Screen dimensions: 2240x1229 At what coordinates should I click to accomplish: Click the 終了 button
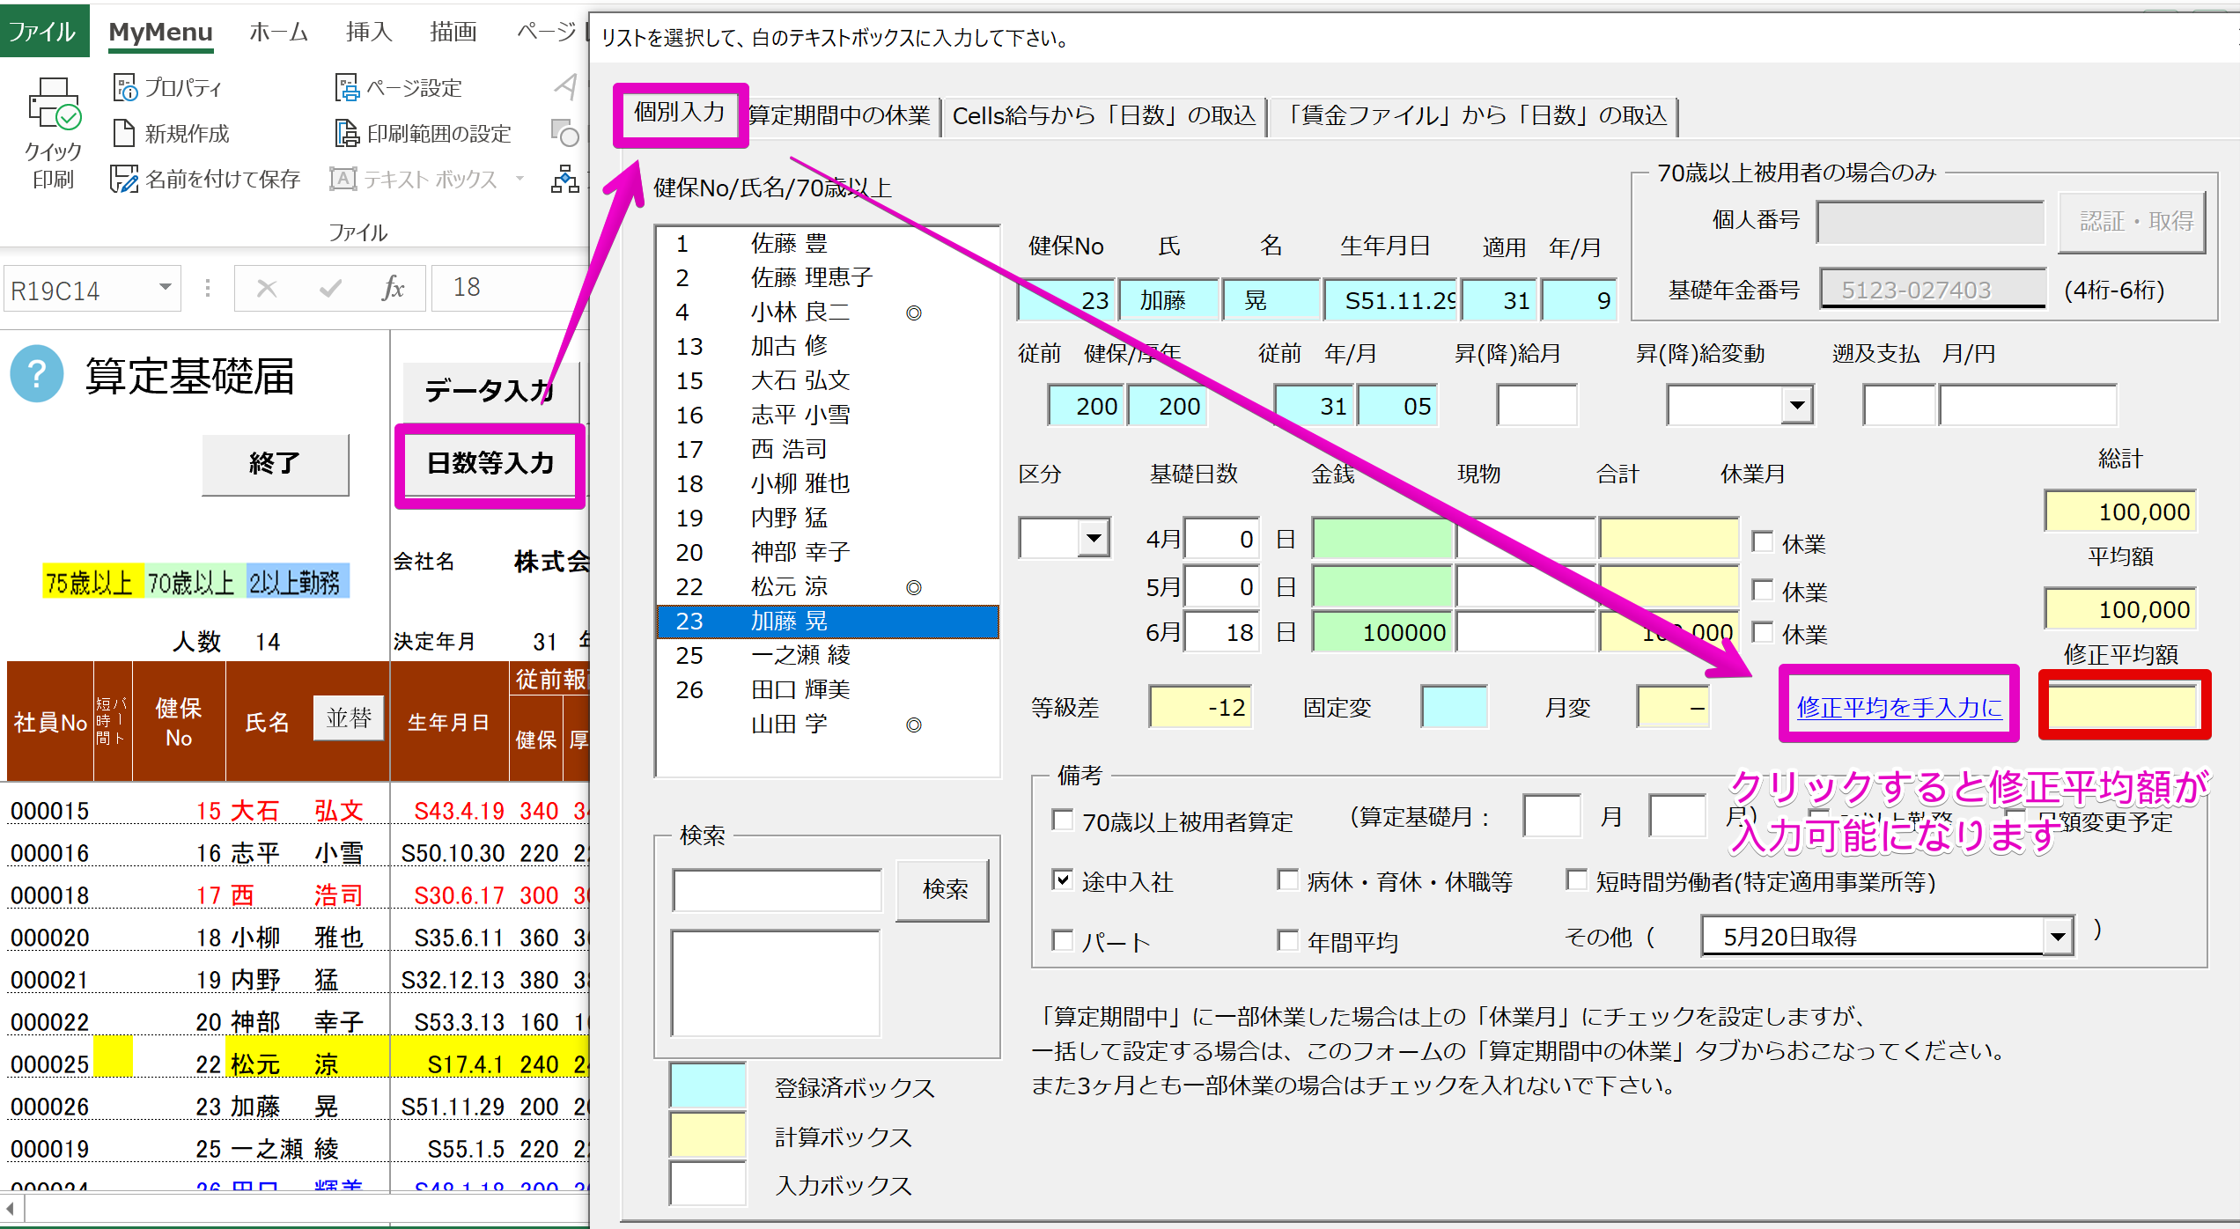(x=276, y=464)
